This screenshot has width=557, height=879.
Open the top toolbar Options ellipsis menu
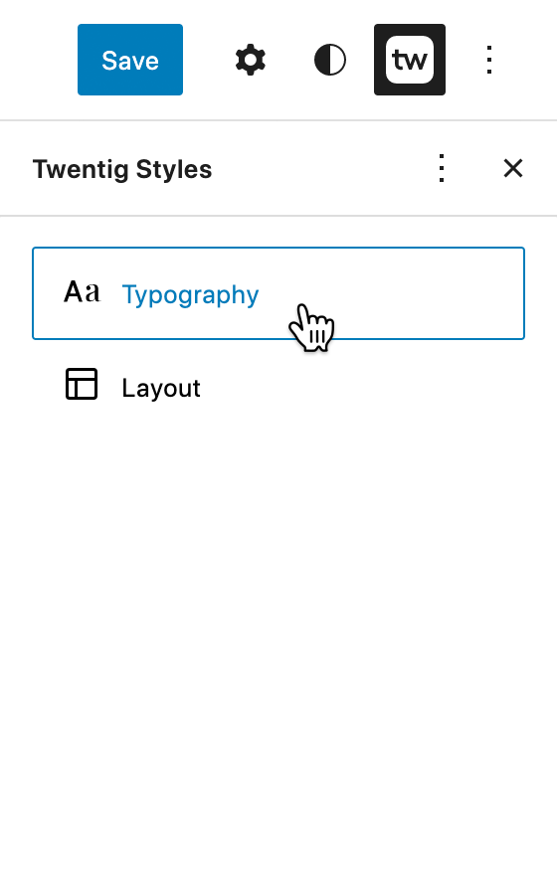click(x=489, y=60)
